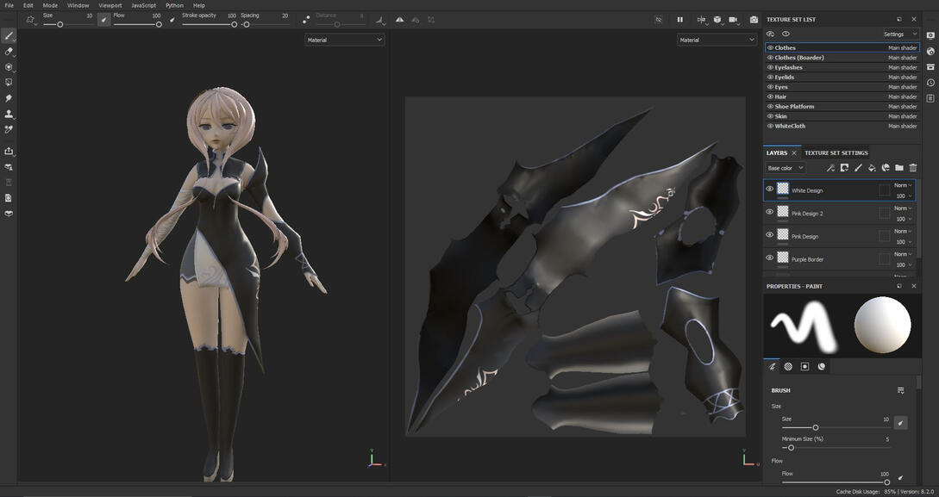
Task: Toggle visibility of Hair texture set
Action: pos(770,96)
